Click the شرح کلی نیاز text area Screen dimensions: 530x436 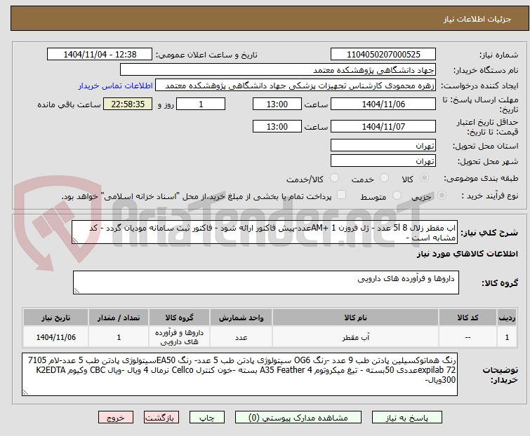tap(265, 232)
